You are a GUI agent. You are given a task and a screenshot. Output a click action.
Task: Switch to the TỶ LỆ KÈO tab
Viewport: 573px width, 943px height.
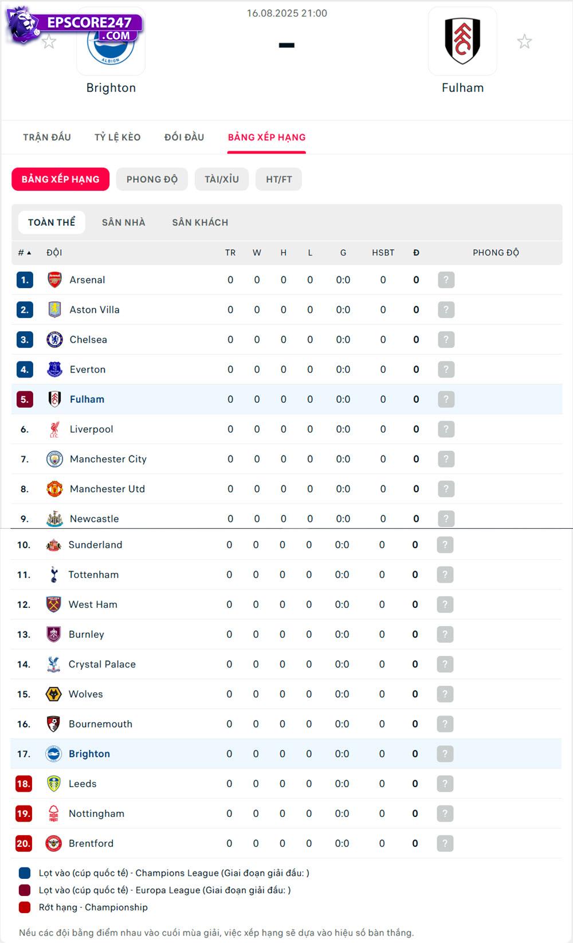(117, 137)
